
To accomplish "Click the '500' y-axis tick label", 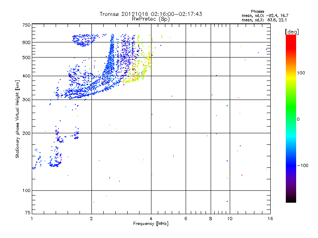I will pyautogui.click(x=26, y=58).
